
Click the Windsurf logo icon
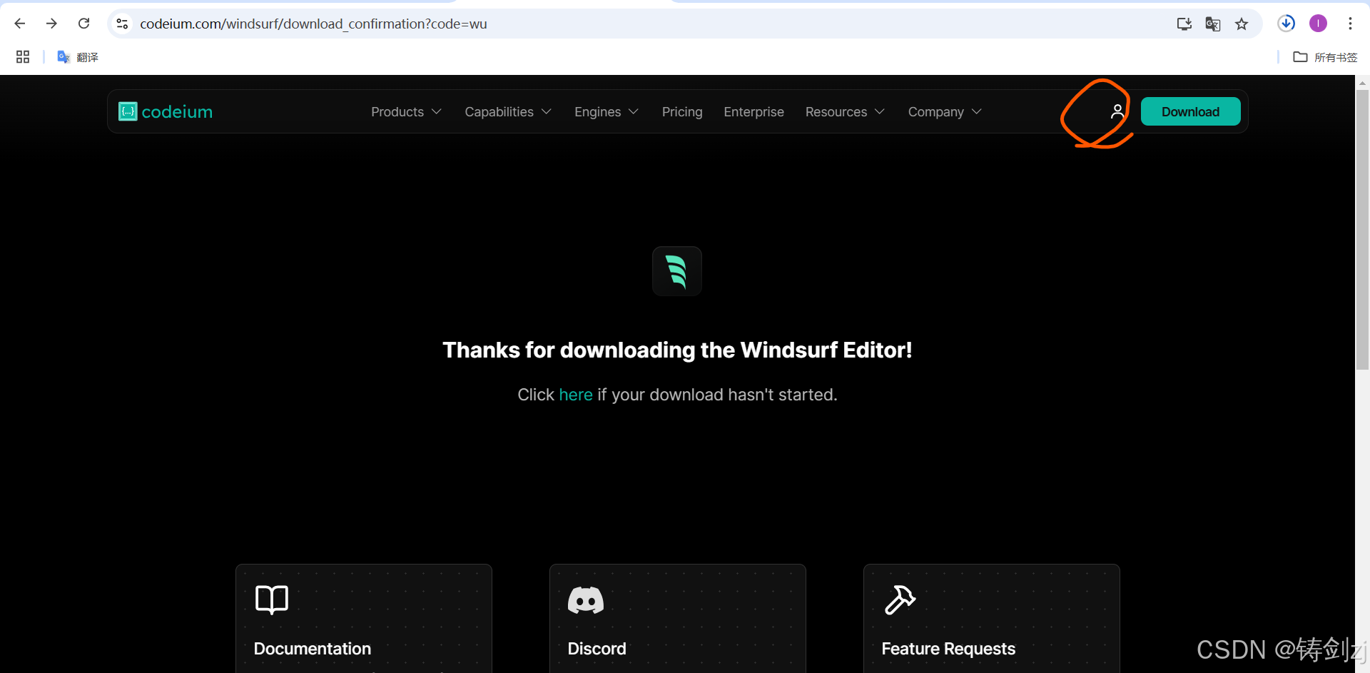677,271
